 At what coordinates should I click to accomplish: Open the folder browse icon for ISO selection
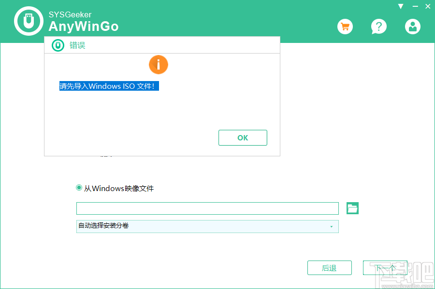coord(352,208)
